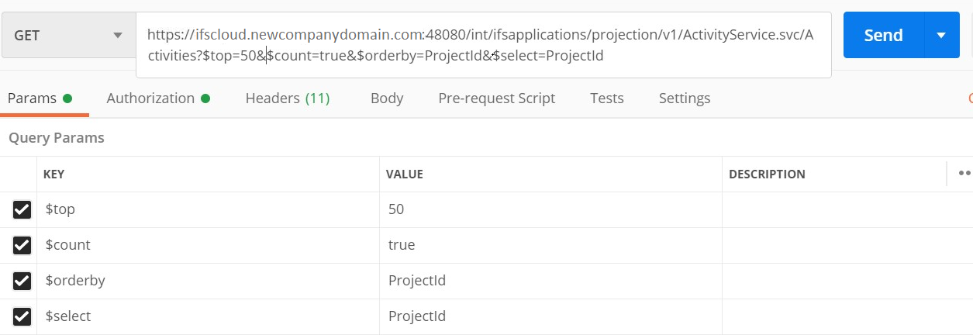The width and height of the screenshot is (973, 335).
Task: Switch to the Body tab
Action: click(x=386, y=98)
